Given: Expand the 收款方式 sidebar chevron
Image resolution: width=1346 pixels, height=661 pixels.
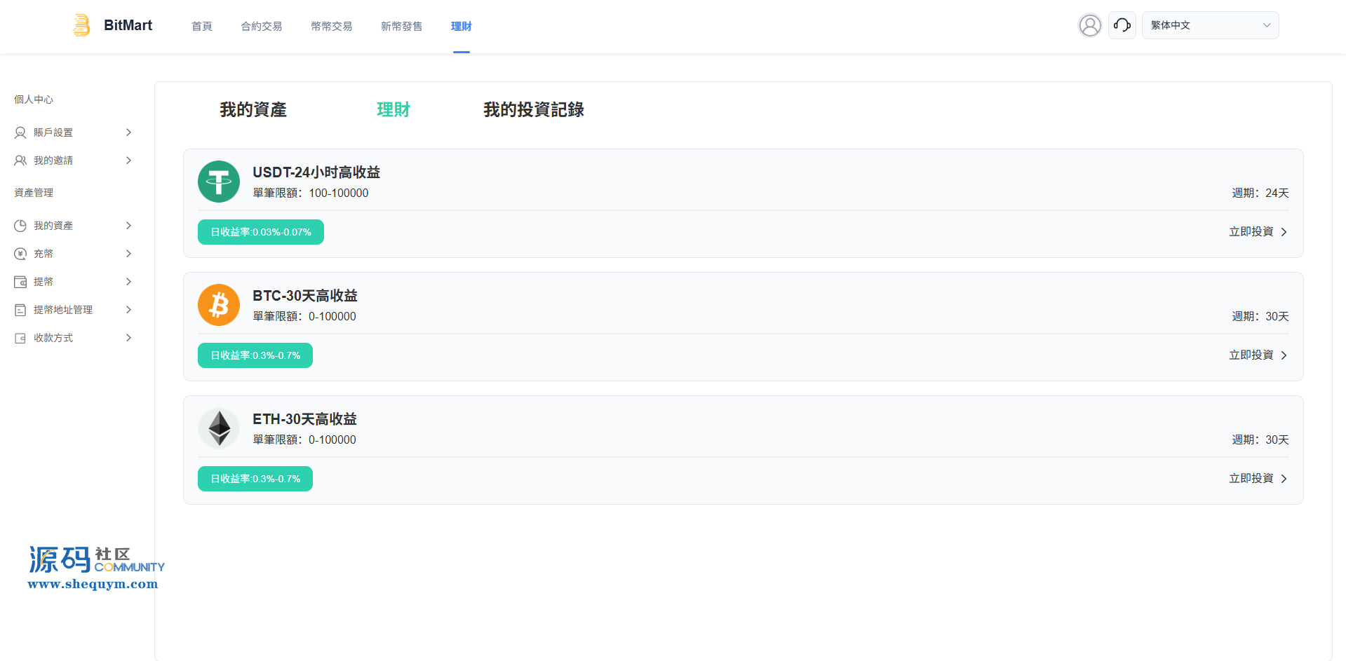Looking at the screenshot, I should coord(128,338).
